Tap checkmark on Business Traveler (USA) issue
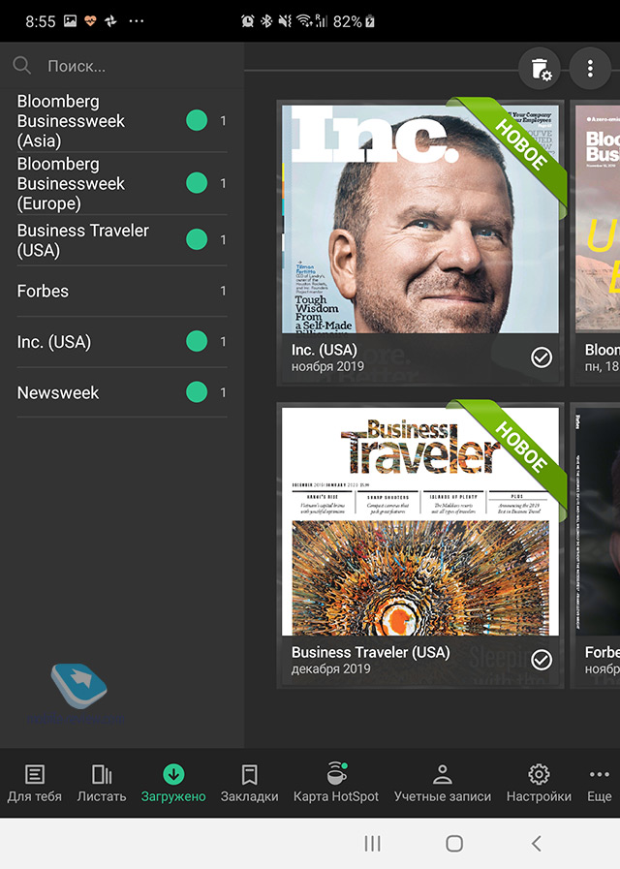 [x=542, y=660]
